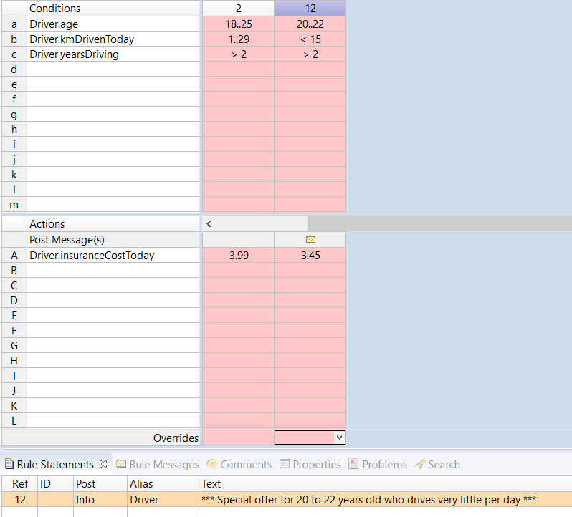The height and width of the screenshot is (517, 572).
Task: Click the envelope icon in rule 12 column
Action: pos(310,240)
